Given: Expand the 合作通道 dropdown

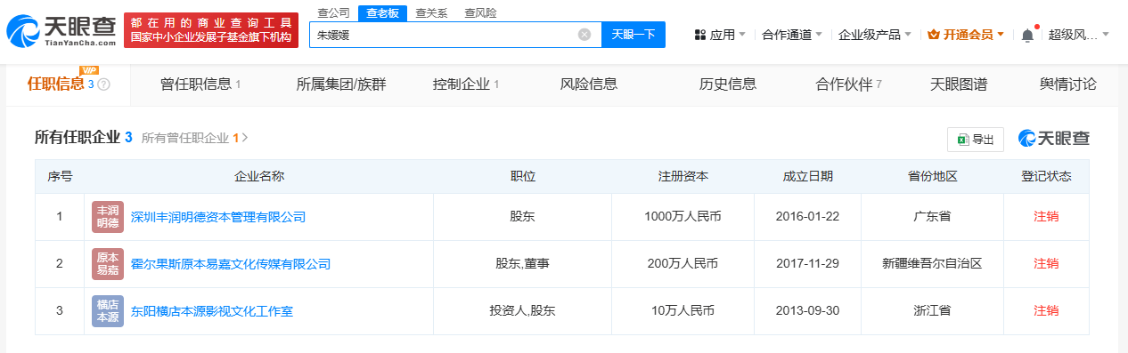Looking at the screenshot, I should [x=792, y=35].
